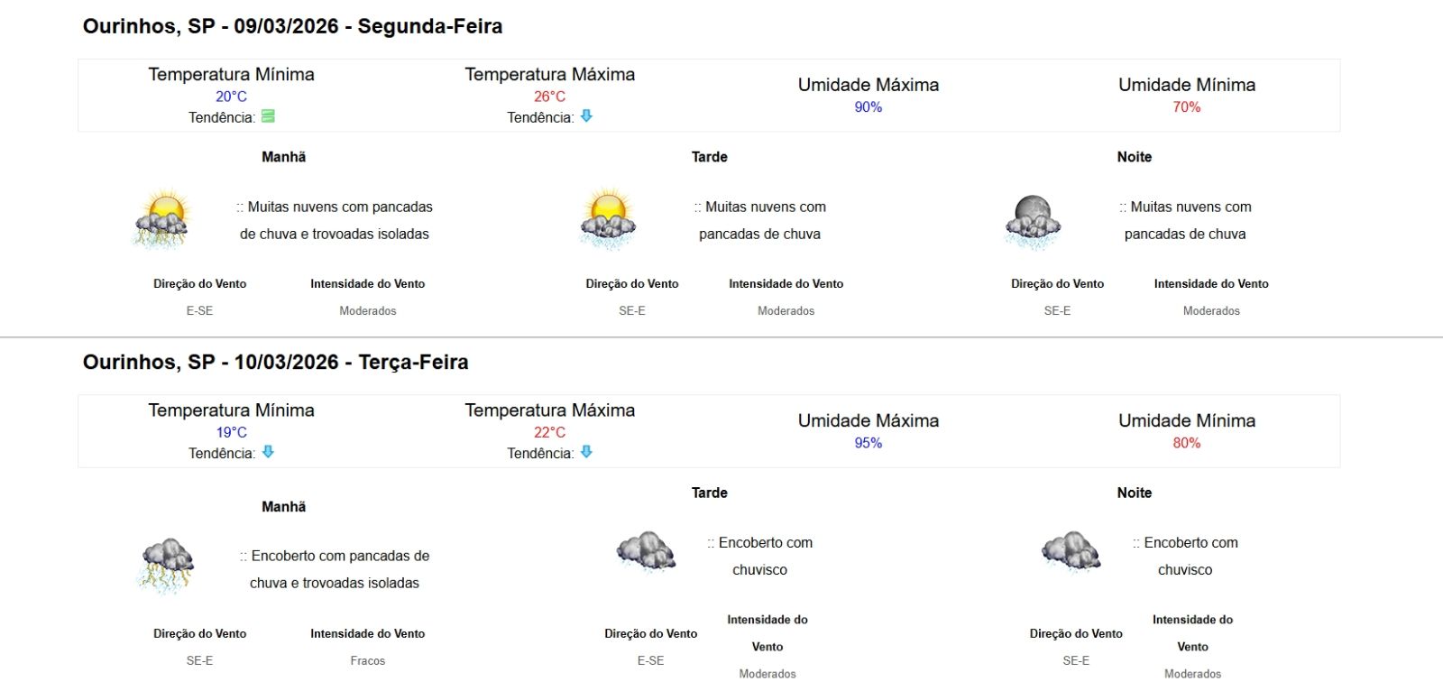
Task: Click Tuesday night drizzle cloud icon
Action: tap(1071, 551)
